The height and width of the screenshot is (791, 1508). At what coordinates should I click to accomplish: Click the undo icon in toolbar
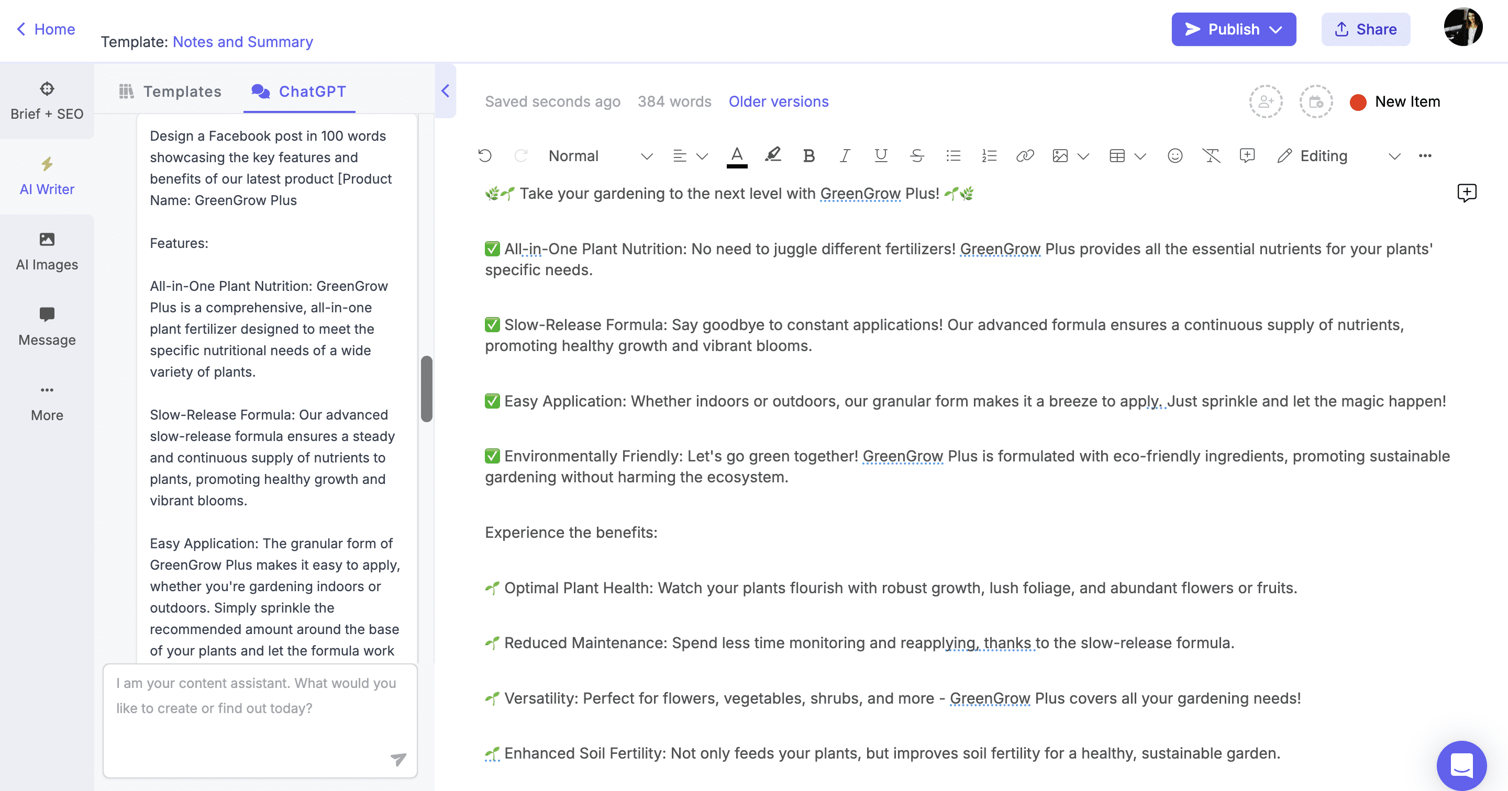pos(485,155)
